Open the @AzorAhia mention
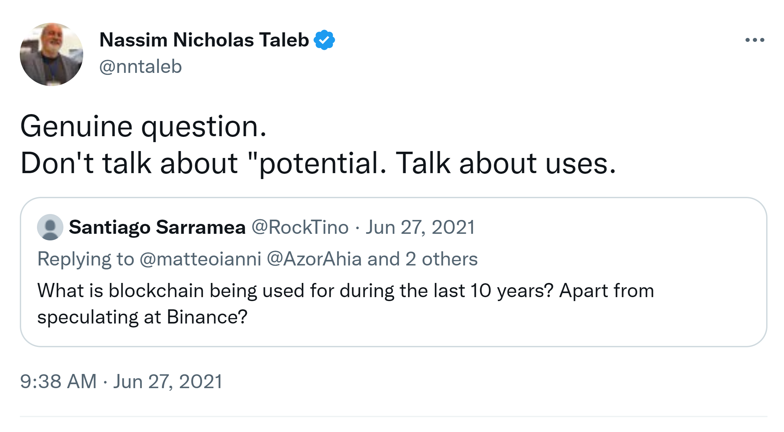 point(314,259)
